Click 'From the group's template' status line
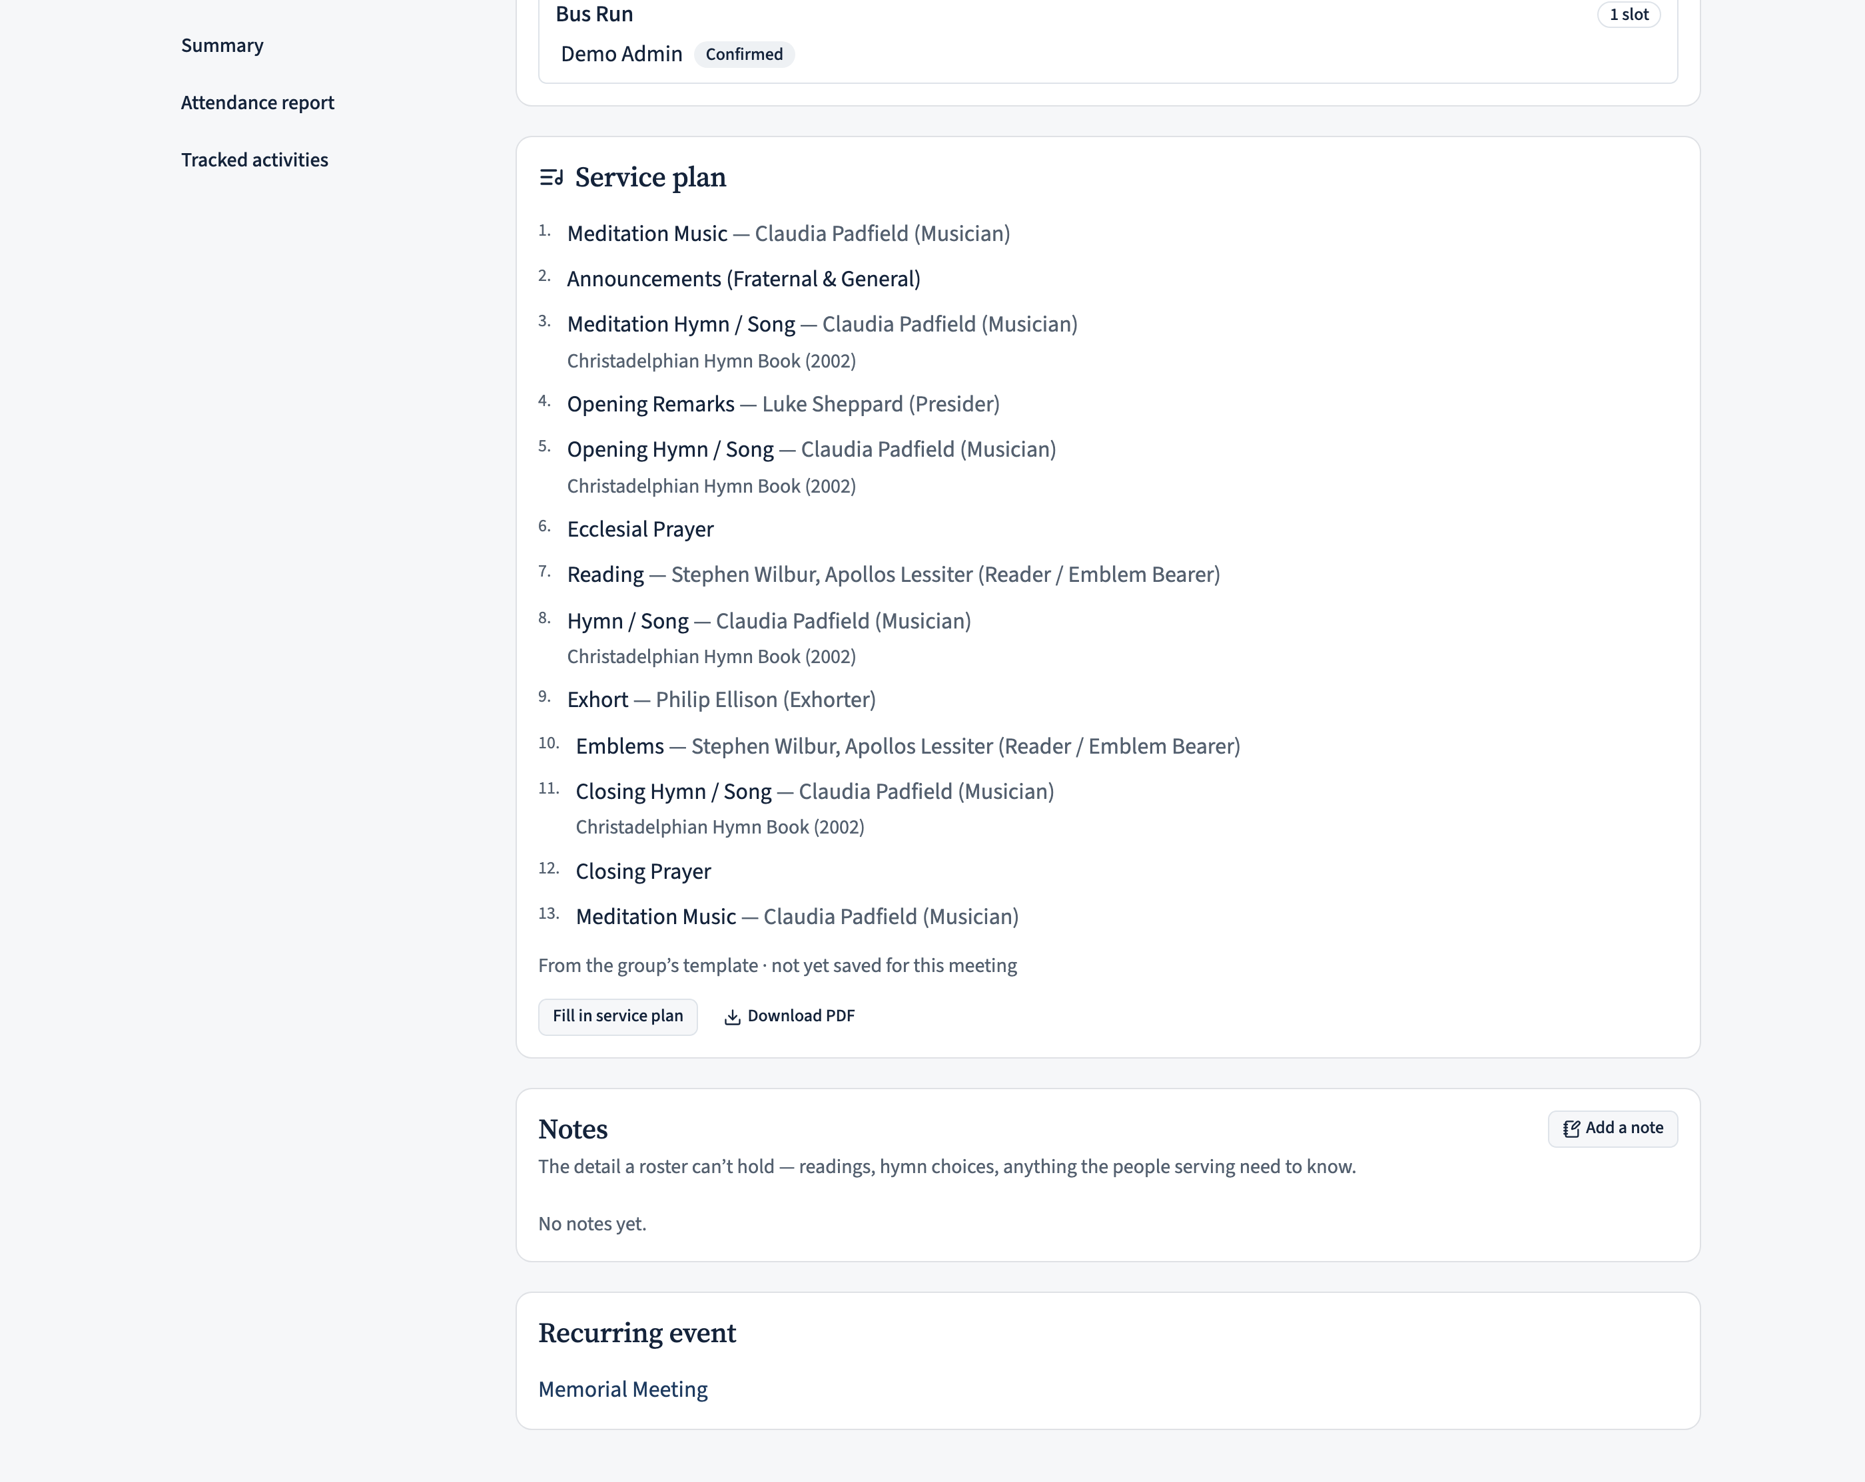1865x1482 pixels. click(778, 965)
